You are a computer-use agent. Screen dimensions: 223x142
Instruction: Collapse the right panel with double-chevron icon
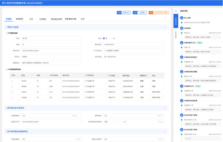click(176, 11)
